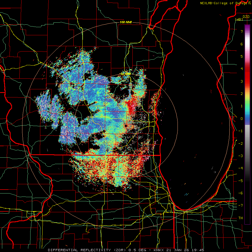The width and height of the screenshot is (252, 252).
Task: Select the 1 value on the scale
Action: (242, 106)
